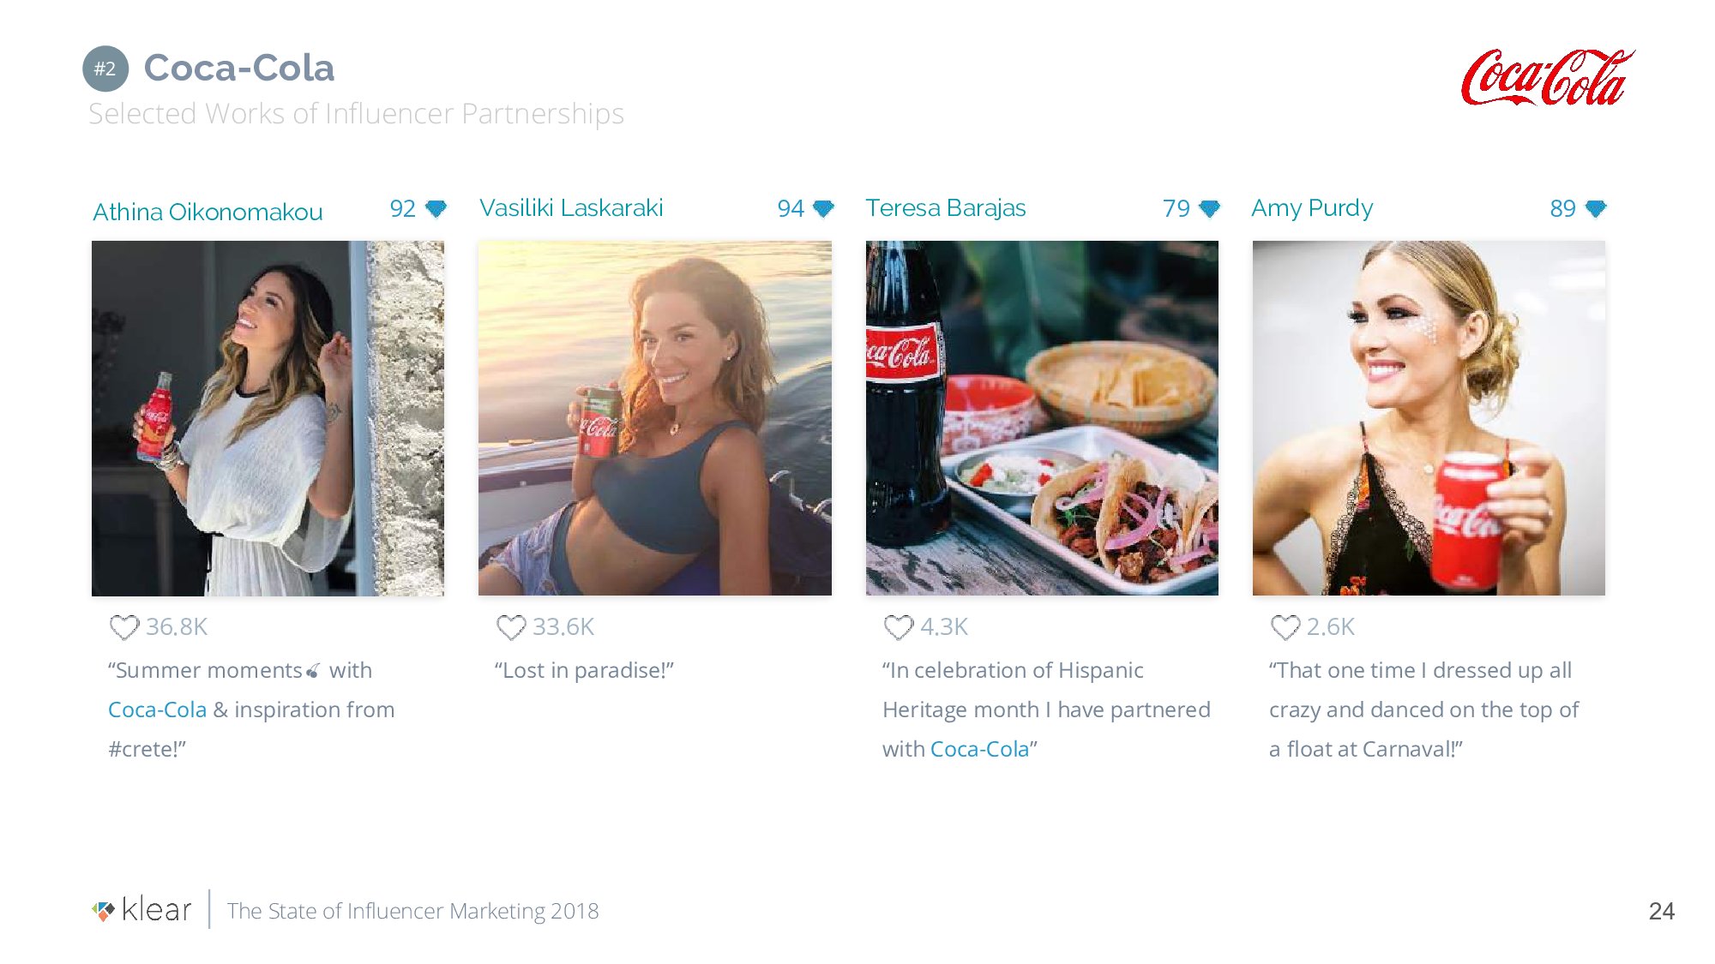Screen dimensions: 1715x964
Task: Open Vasiliki Laskaraki's name link
Action: pyautogui.click(x=571, y=208)
